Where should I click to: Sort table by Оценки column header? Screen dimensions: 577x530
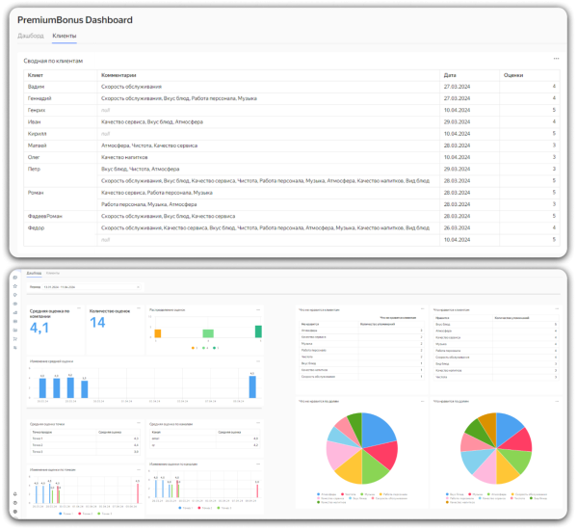tap(513, 75)
